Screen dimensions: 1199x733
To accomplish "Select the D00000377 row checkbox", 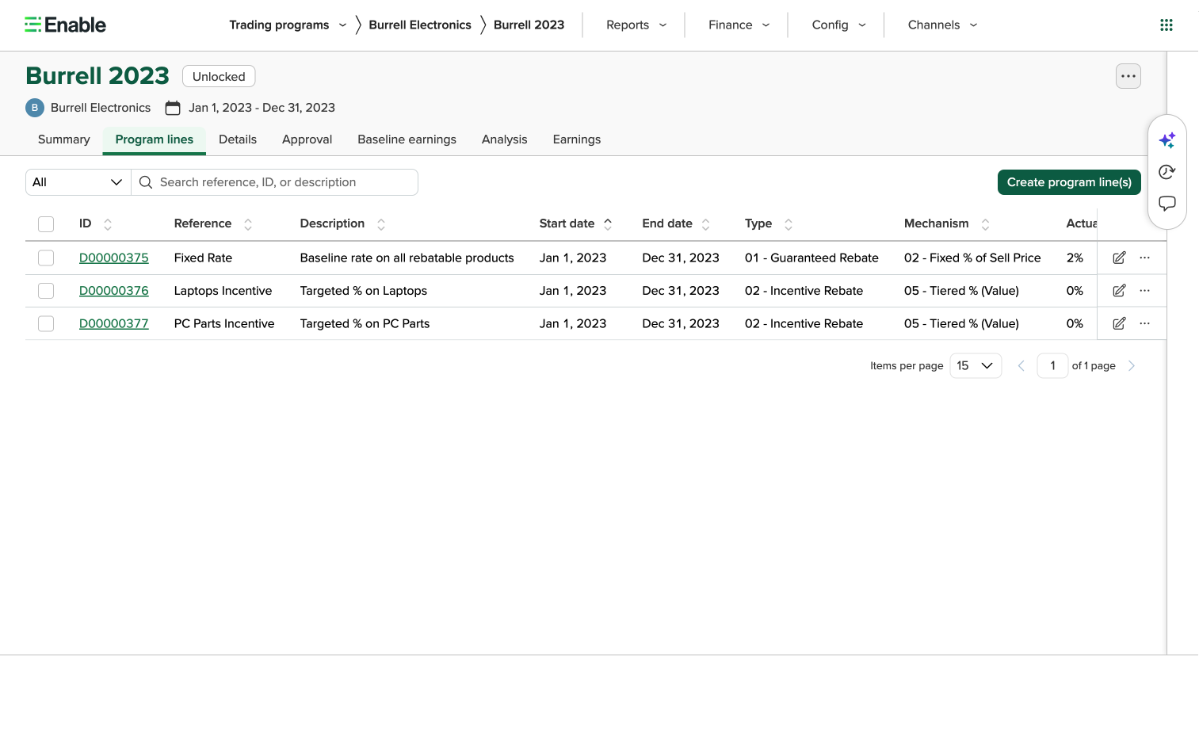I will pos(46,324).
